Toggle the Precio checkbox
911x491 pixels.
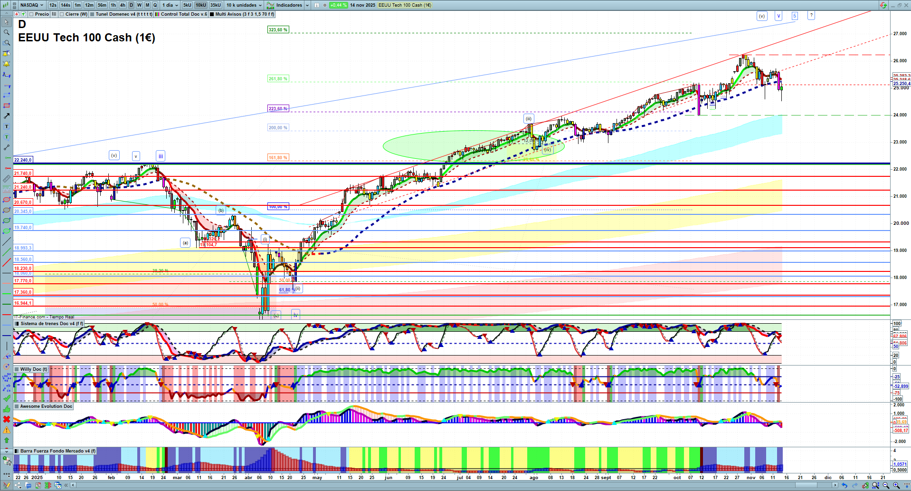tap(32, 14)
